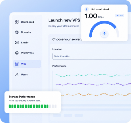Click the Location field label

point(57,49)
